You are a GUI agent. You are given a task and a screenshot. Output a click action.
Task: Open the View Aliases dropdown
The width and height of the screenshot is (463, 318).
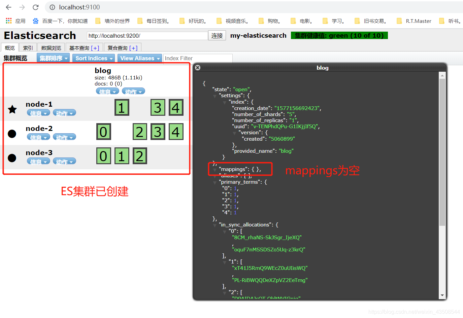click(x=140, y=58)
